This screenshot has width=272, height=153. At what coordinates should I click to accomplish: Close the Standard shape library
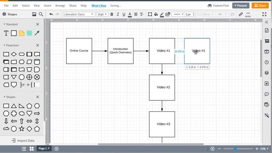[x=38, y=24]
